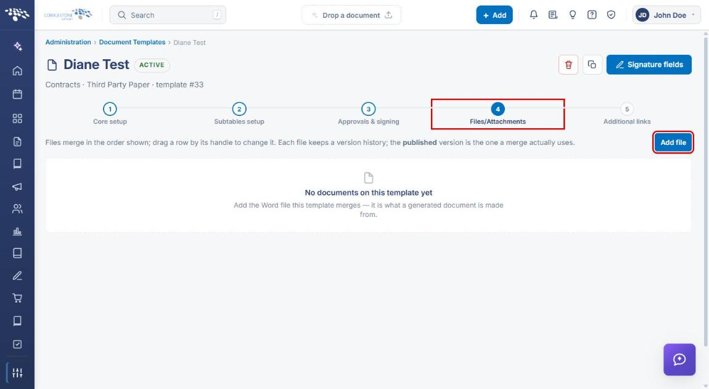Click 'Contracts · Third Party Paper · template #33' subtitle
The height and width of the screenshot is (389, 709).
(x=125, y=84)
